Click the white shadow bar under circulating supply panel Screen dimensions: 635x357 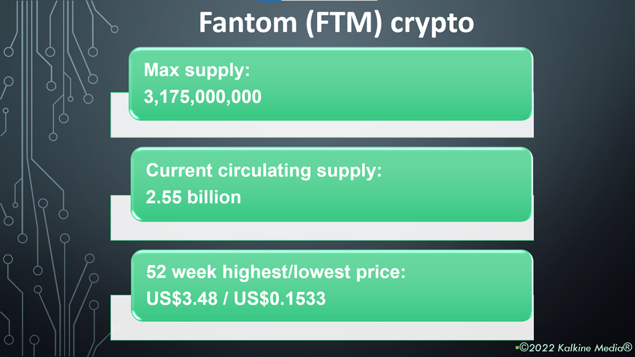(322, 231)
